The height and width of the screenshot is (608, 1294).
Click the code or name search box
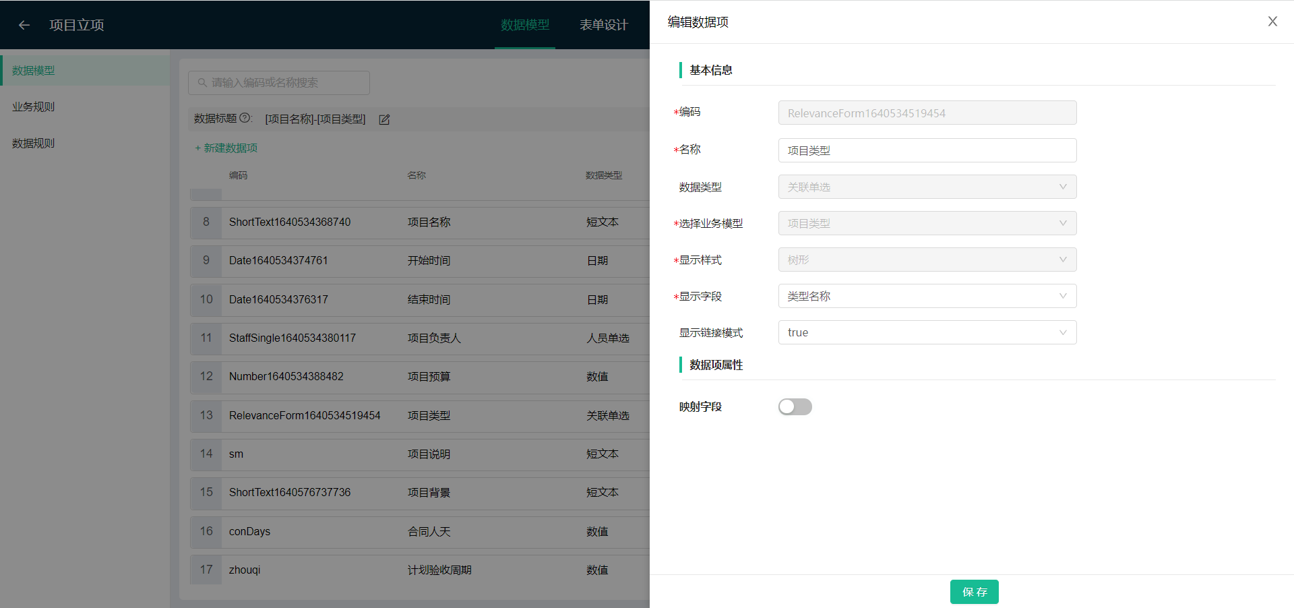click(x=279, y=83)
